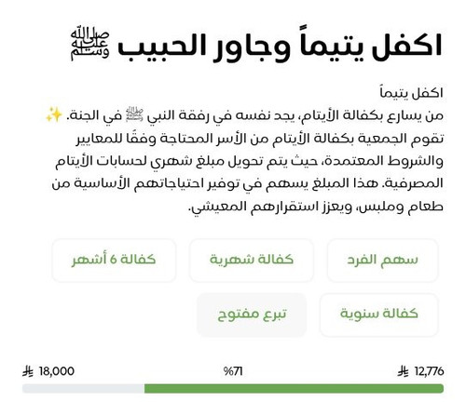Select the كفالة 6 أشهر option
Viewport: 466px width, 415px height.
pos(114,261)
